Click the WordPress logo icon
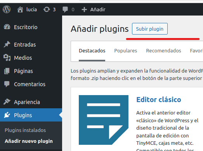This screenshot has height=151, width=203. [x=7, y=9]
